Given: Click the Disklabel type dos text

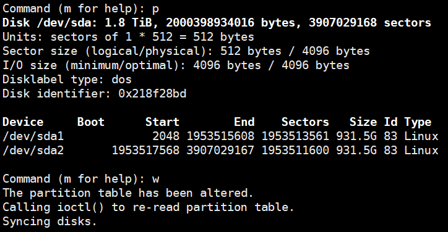Looking at the screenshot, I should [x=67, y=80].
